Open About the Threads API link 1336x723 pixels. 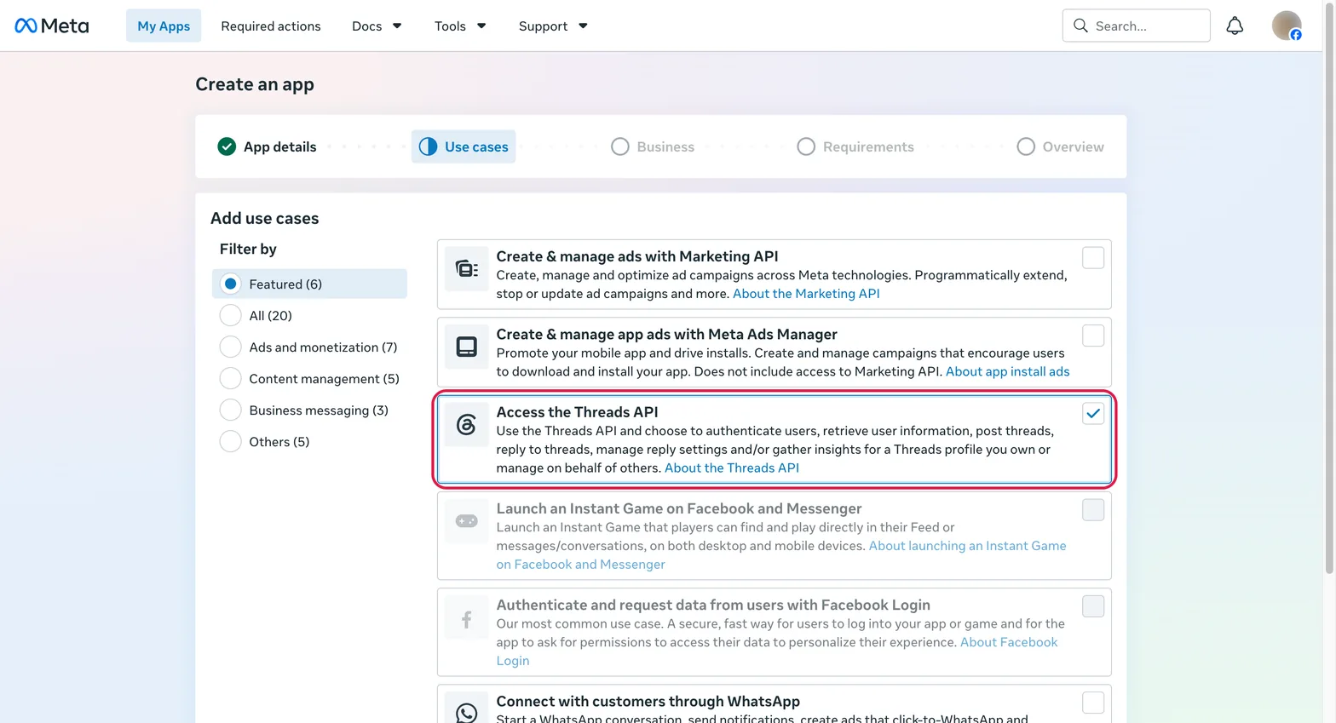point(732,468)
